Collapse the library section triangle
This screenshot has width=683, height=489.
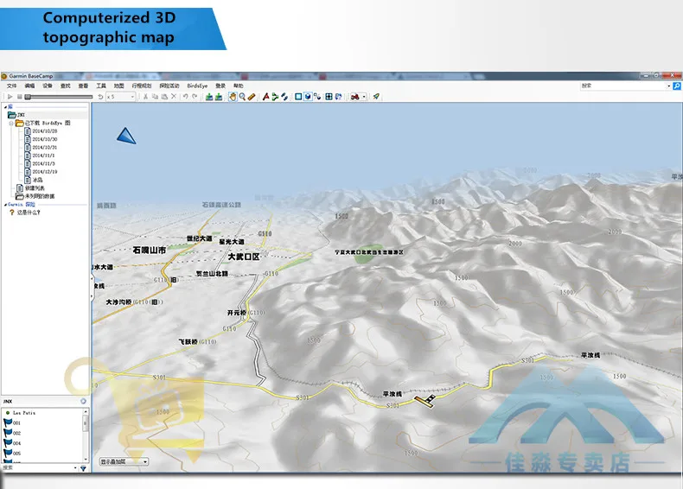click(5, 106)
